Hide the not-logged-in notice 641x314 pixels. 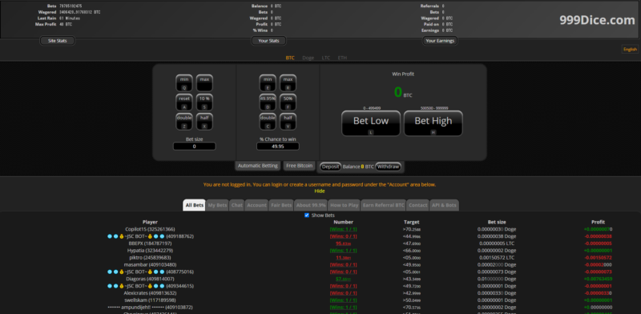pyautogui.click(x=320, y=191)
